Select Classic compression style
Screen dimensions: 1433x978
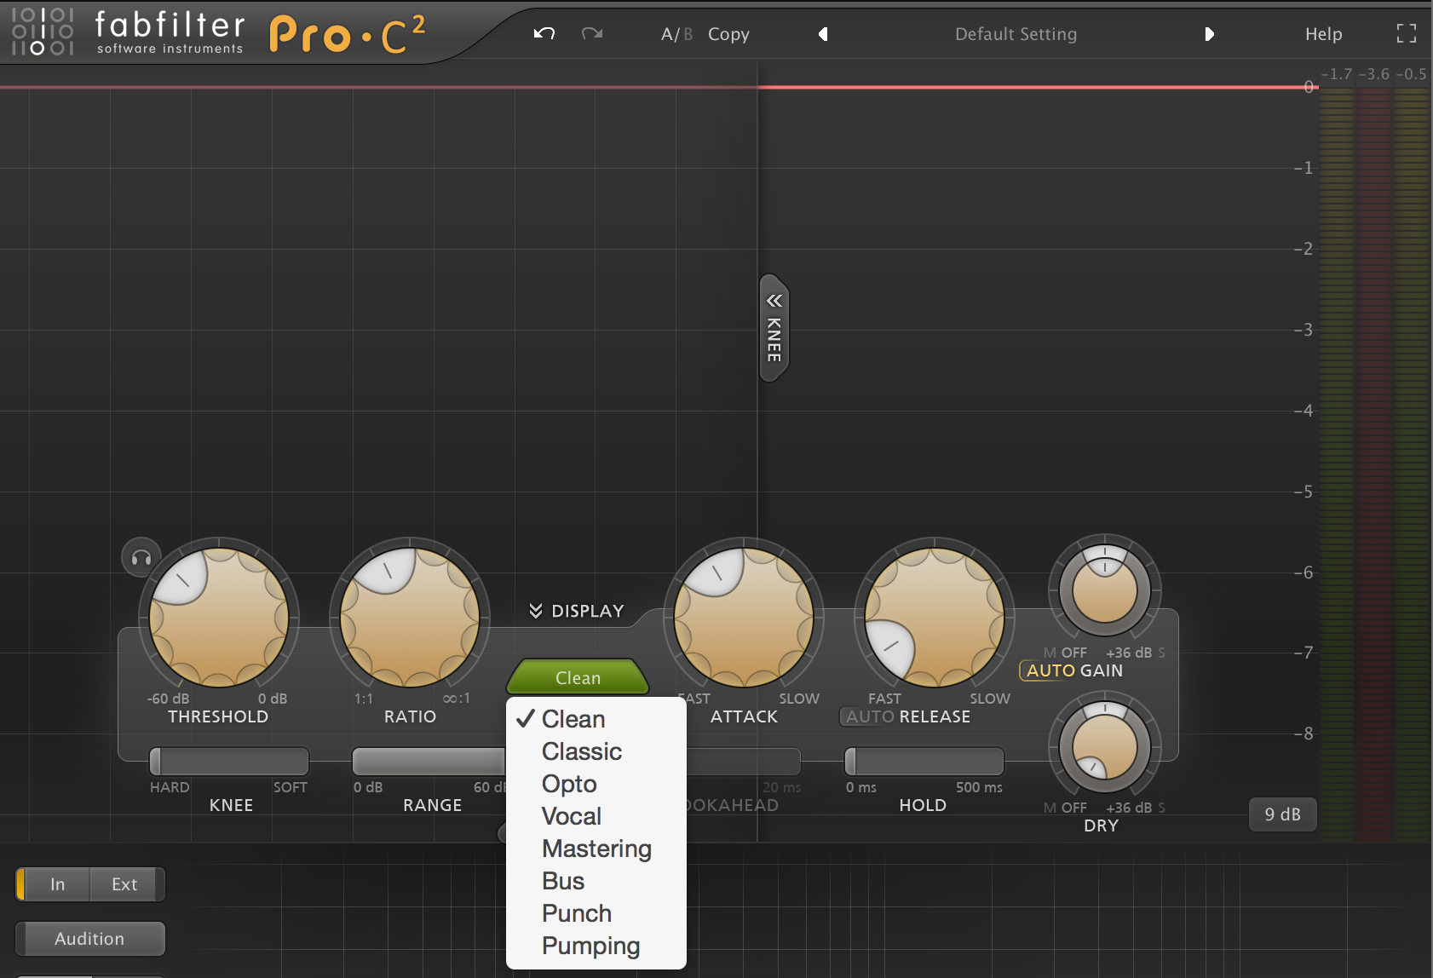pos(596,751)
